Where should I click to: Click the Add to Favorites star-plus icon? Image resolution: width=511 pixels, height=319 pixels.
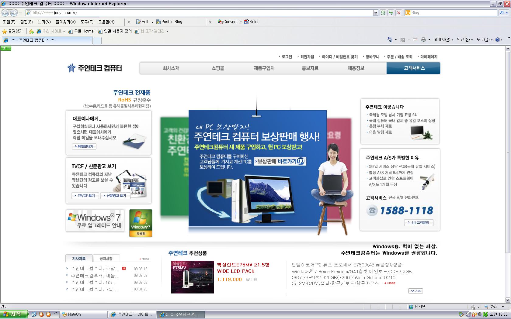tap(31, 31)
